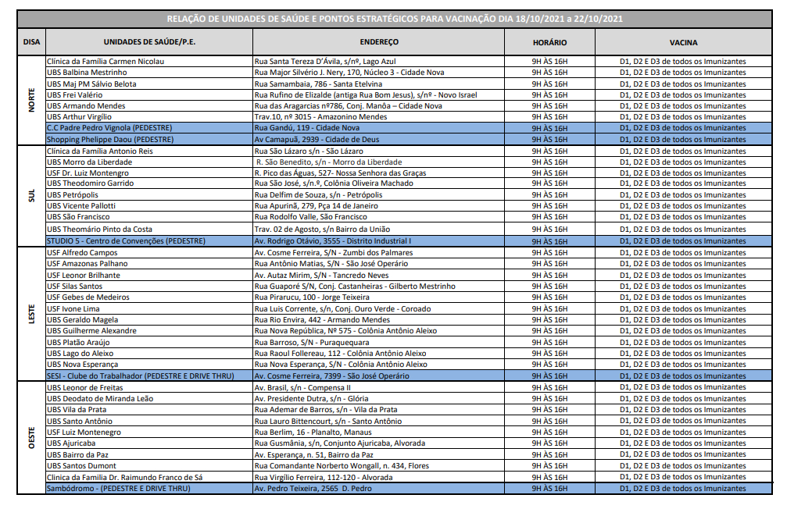The width and height of the screenshot is (787, 509).
Task: Click the ENDEREÇO column header
Action: tap(380, 42)
